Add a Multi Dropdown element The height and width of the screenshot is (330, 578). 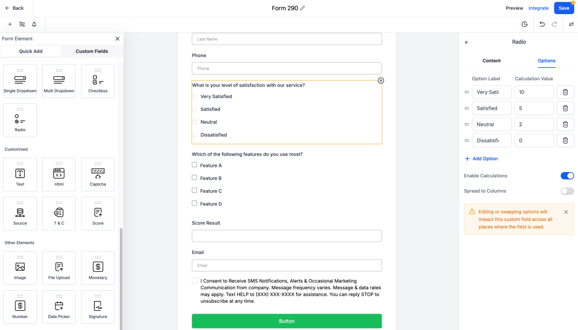pyautogui.click(x=59, y=81)
